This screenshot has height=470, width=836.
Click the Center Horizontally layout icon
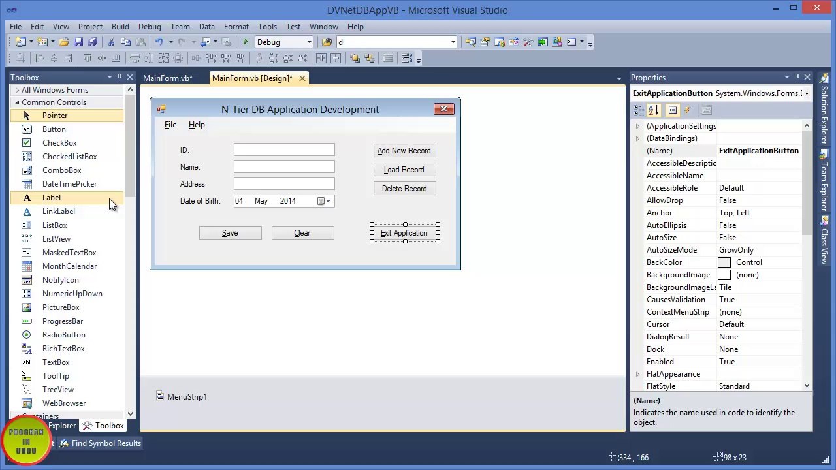(321, 59)
